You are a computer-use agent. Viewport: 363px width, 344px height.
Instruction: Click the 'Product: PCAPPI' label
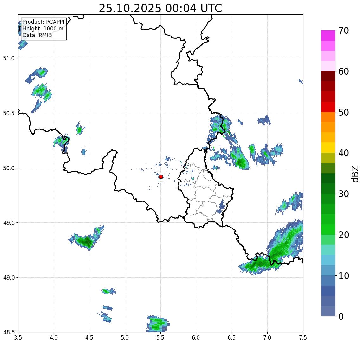(43, 22)
